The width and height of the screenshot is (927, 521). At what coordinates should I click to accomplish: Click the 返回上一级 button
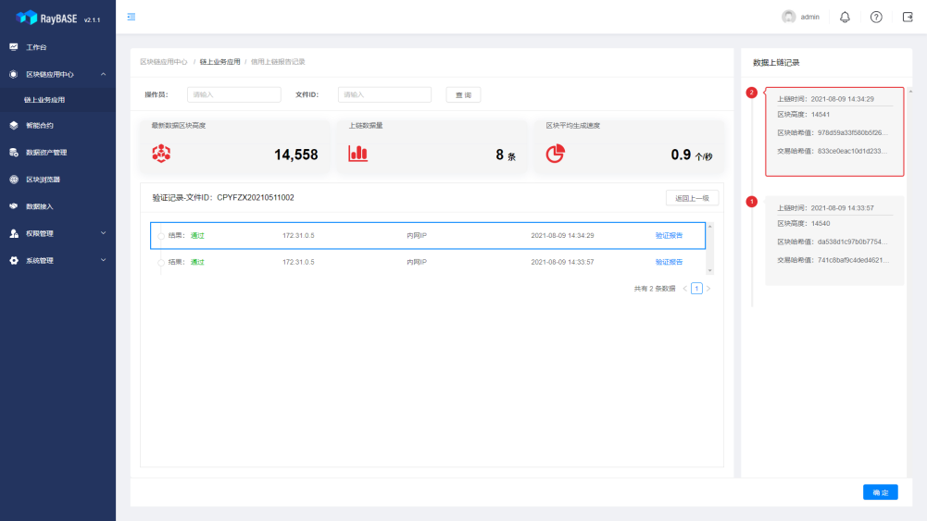click(692, 198)
